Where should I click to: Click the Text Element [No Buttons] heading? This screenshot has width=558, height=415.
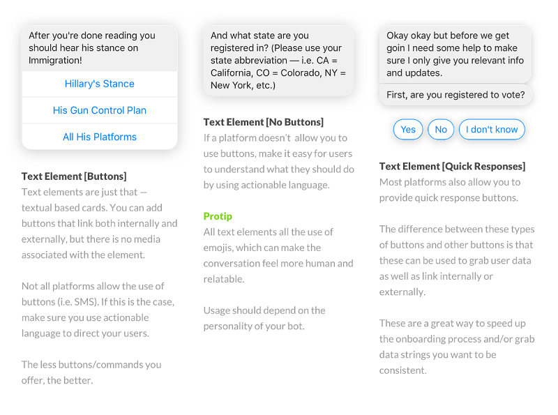coord(264,123)
